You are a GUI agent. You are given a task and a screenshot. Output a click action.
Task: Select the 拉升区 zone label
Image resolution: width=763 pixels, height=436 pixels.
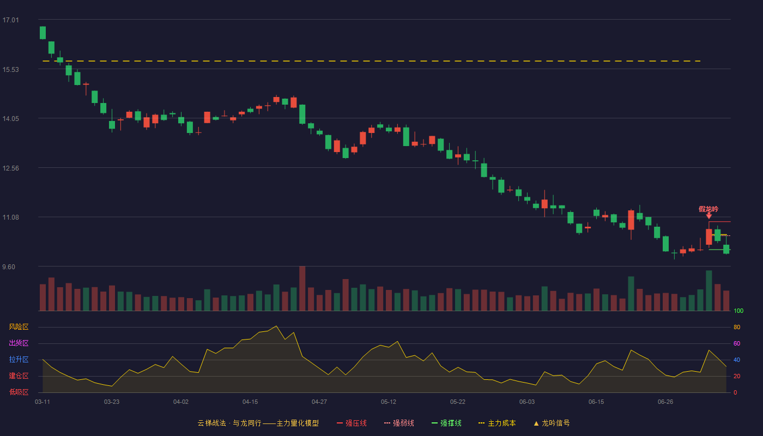point(19,360)
